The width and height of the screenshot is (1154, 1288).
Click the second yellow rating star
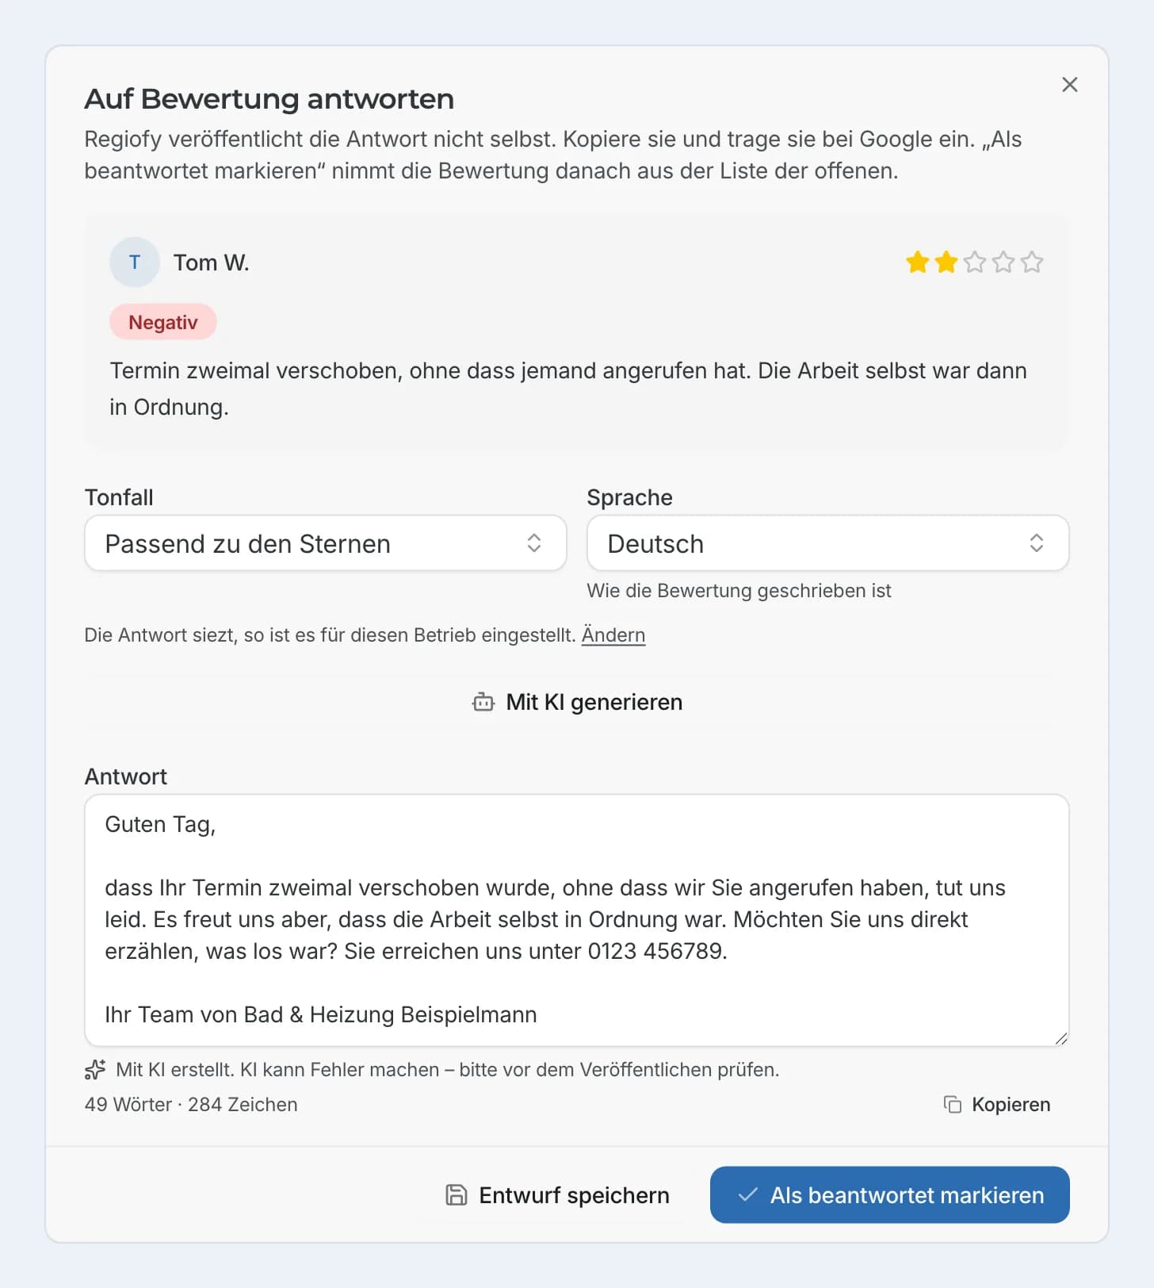pos(946,262)
